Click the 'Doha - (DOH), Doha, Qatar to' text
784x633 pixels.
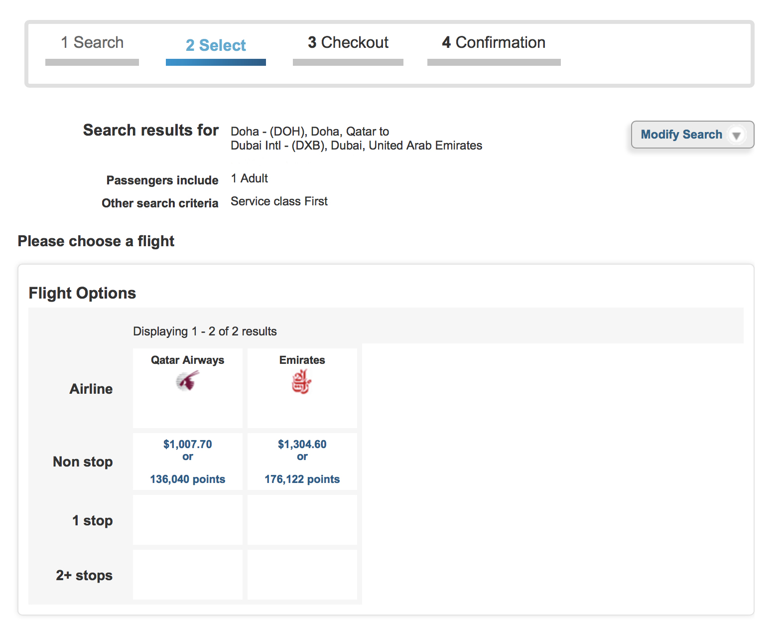coord(310,132)
